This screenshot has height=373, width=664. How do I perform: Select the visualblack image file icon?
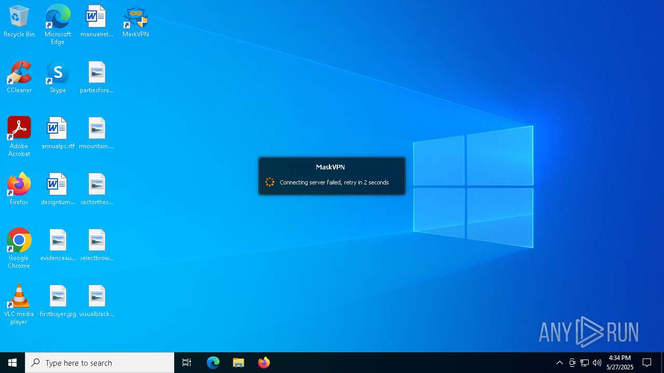coord(96,302)
